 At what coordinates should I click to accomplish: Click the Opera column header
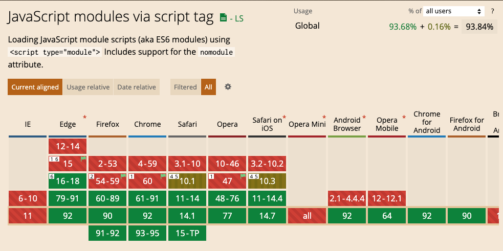[227, 124]
